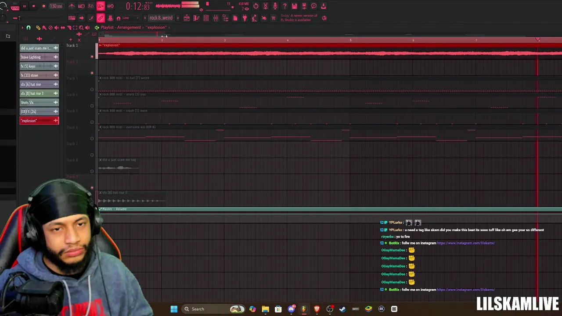Click the shopping cart content icon

(273, 18)
